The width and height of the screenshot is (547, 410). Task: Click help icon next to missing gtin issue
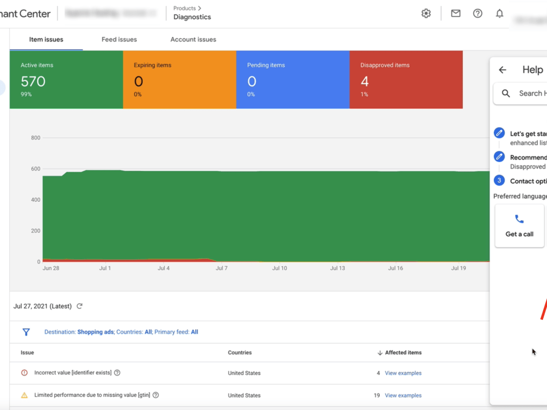point(155,395)
